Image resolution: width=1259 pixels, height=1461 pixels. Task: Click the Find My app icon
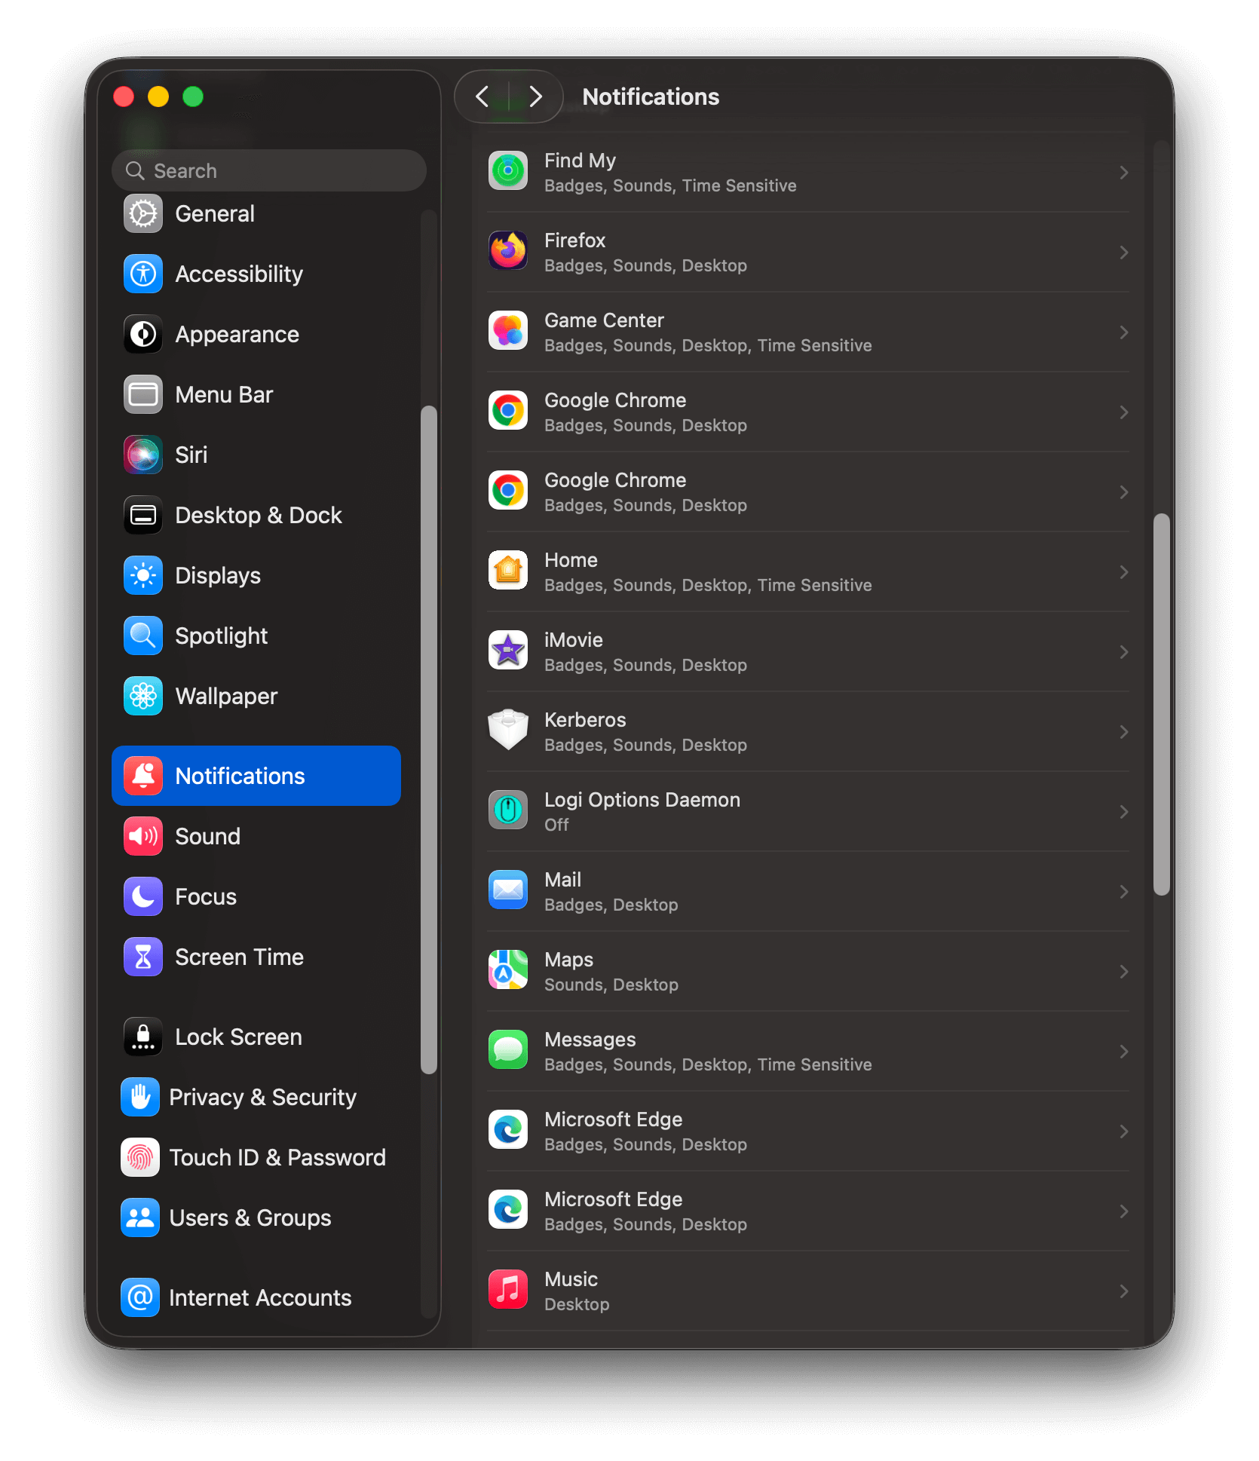(x=508, y=172)
